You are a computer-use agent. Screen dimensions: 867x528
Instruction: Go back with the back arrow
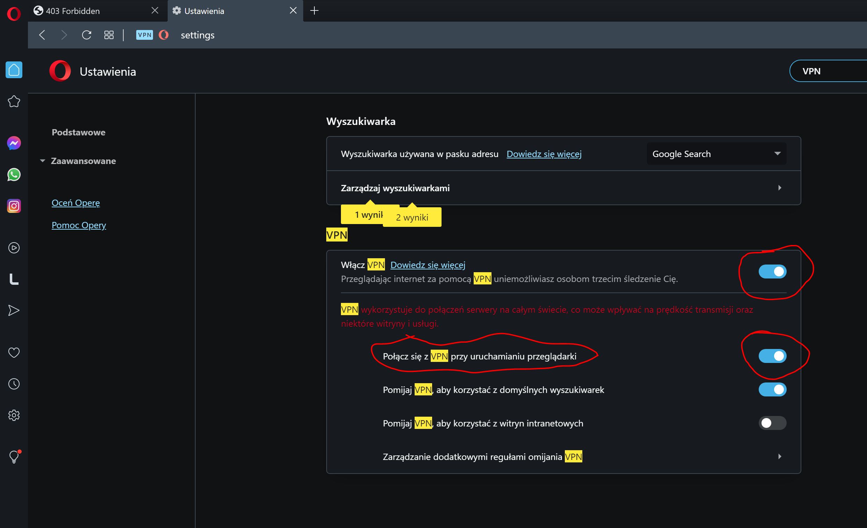(42, 35)
